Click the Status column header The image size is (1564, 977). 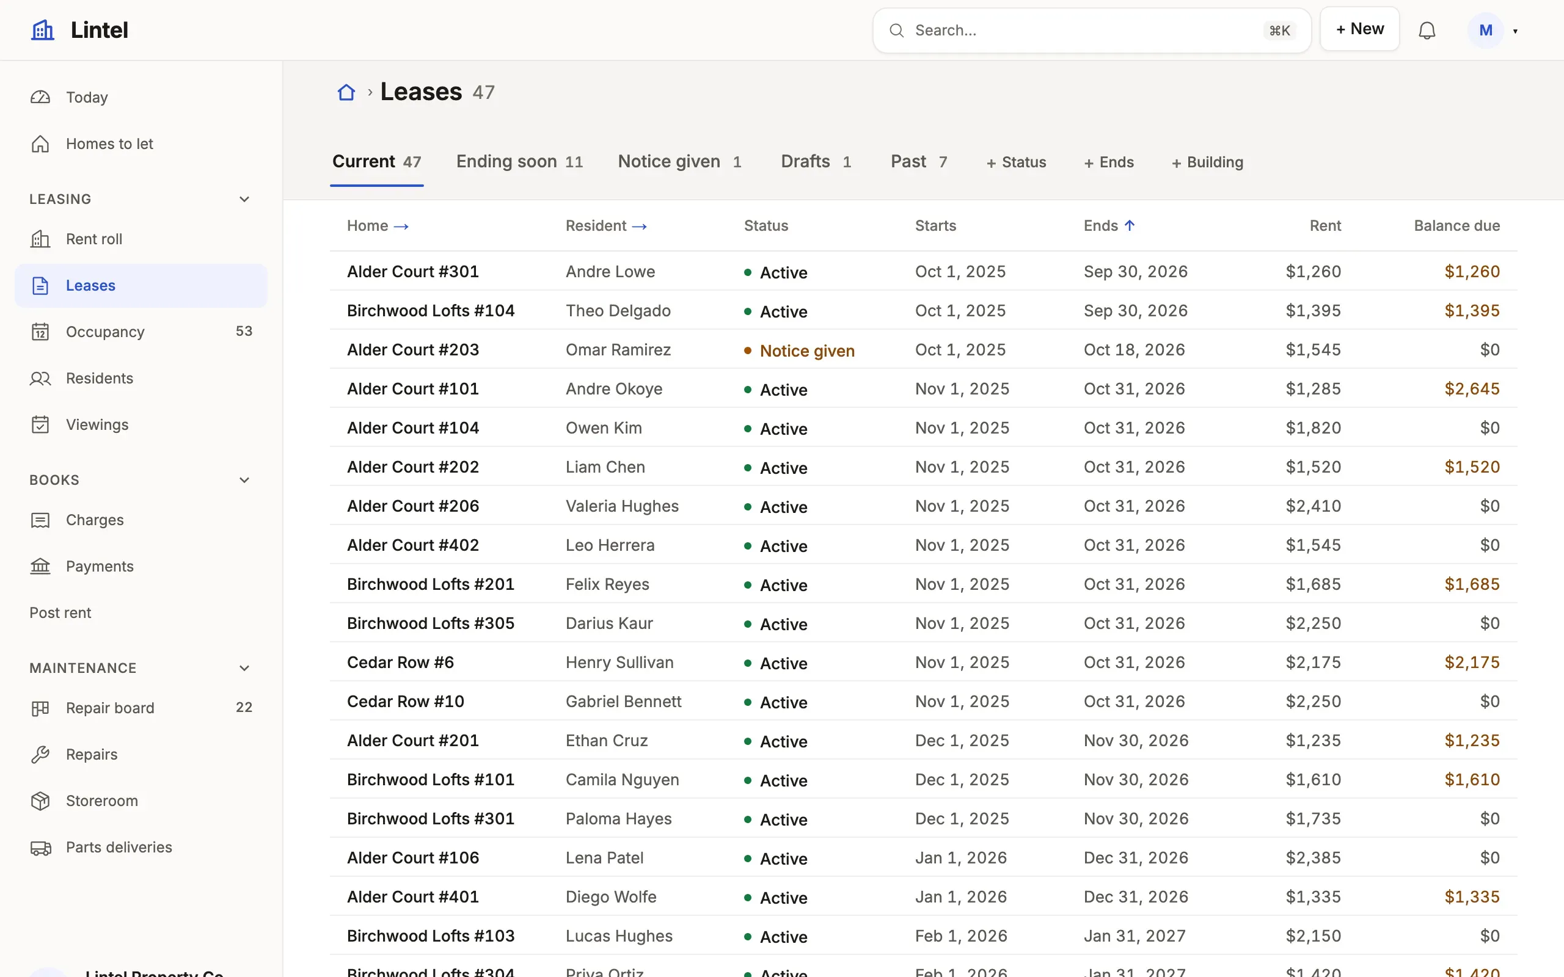tap(766, 225)
